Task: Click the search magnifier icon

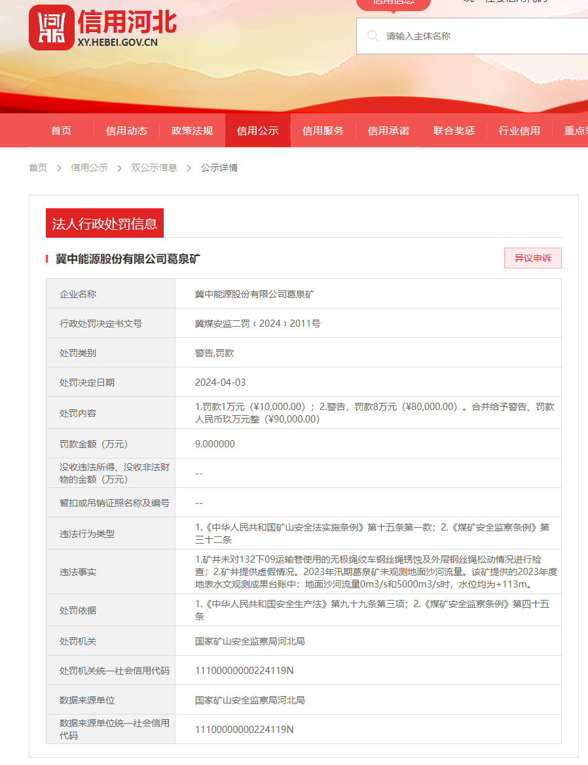Action: (373, 36)
